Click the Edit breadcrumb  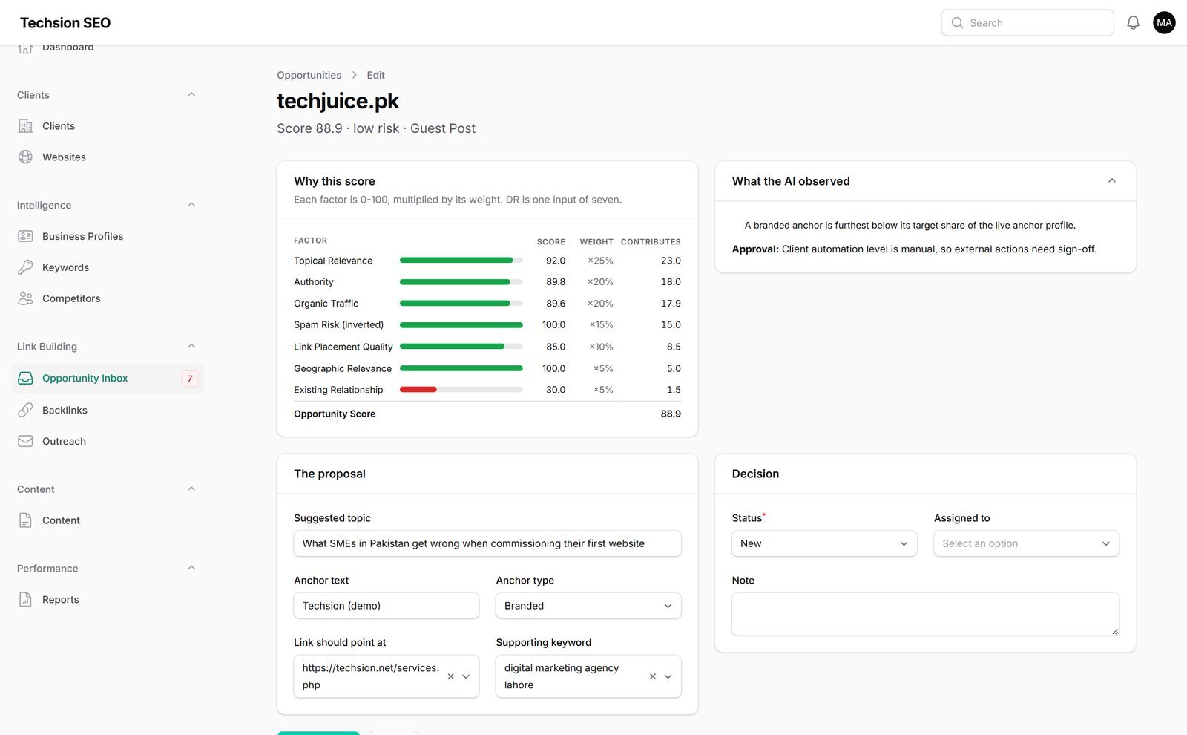coord(375,75)
